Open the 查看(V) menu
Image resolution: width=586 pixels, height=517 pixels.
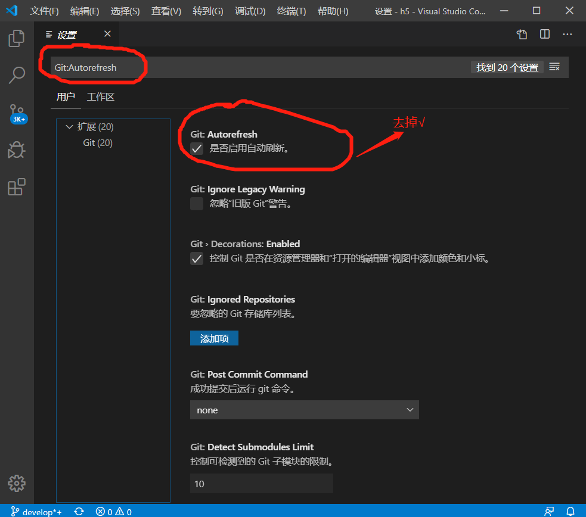166,11
